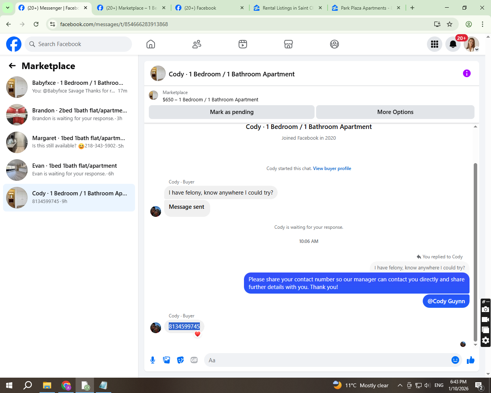The width and height of the screenshot is (491, 393).
Task: Switch to Park Plaza Apartments tab
Action: point(366,8)
